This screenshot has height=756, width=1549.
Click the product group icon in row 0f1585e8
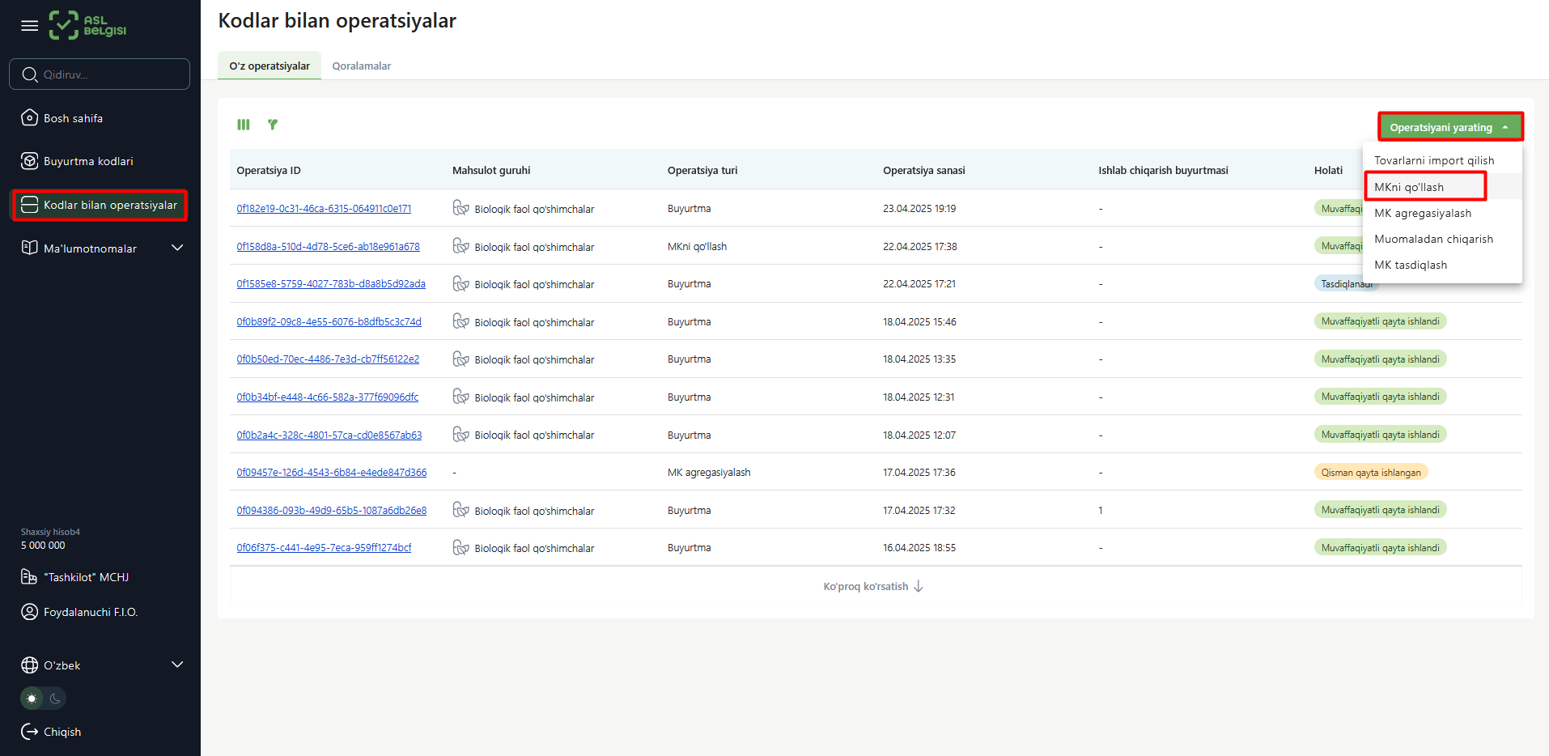[x=461, y=283]
